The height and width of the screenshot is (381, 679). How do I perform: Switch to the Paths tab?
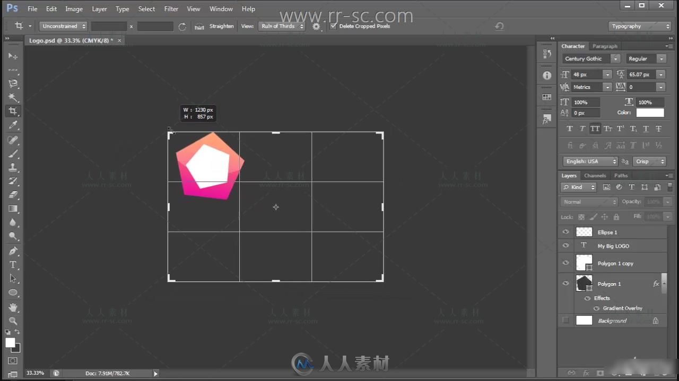(x=621, y=176)
